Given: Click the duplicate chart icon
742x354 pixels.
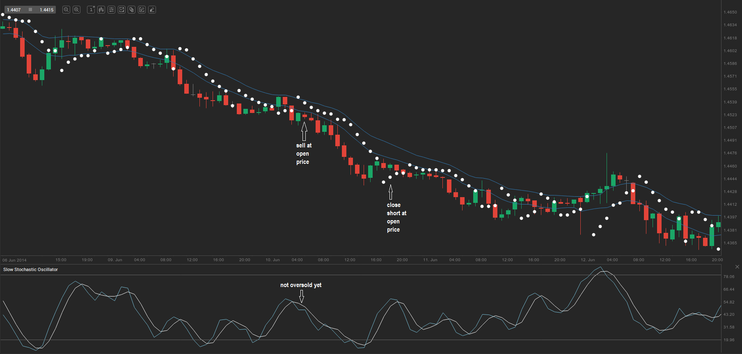Looking at the screenshot, I should pos(131,10).
